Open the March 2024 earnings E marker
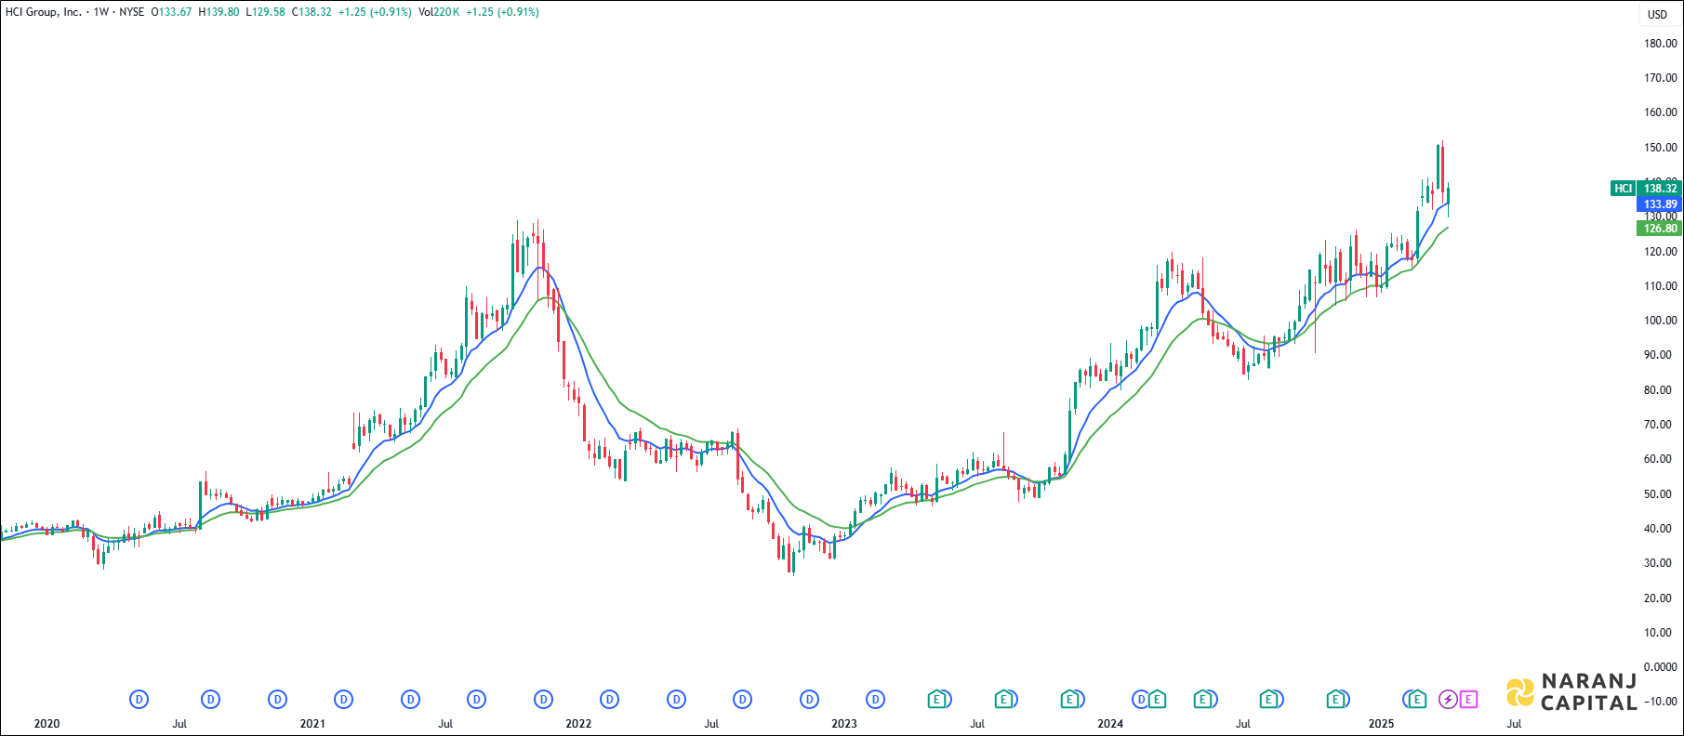The height and width of the screenshot is (736, 1684). [x=1157, y=699]
